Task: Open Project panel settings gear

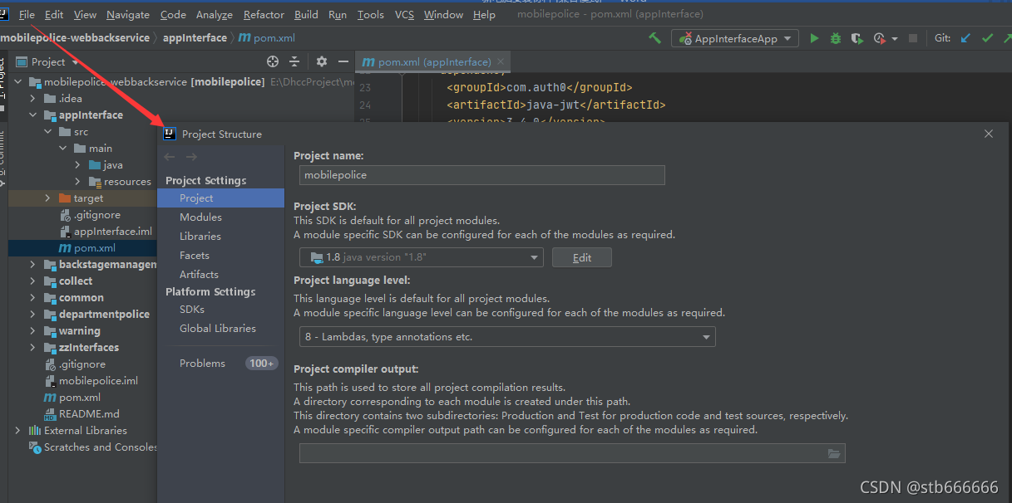Action: tap(322, 61)
